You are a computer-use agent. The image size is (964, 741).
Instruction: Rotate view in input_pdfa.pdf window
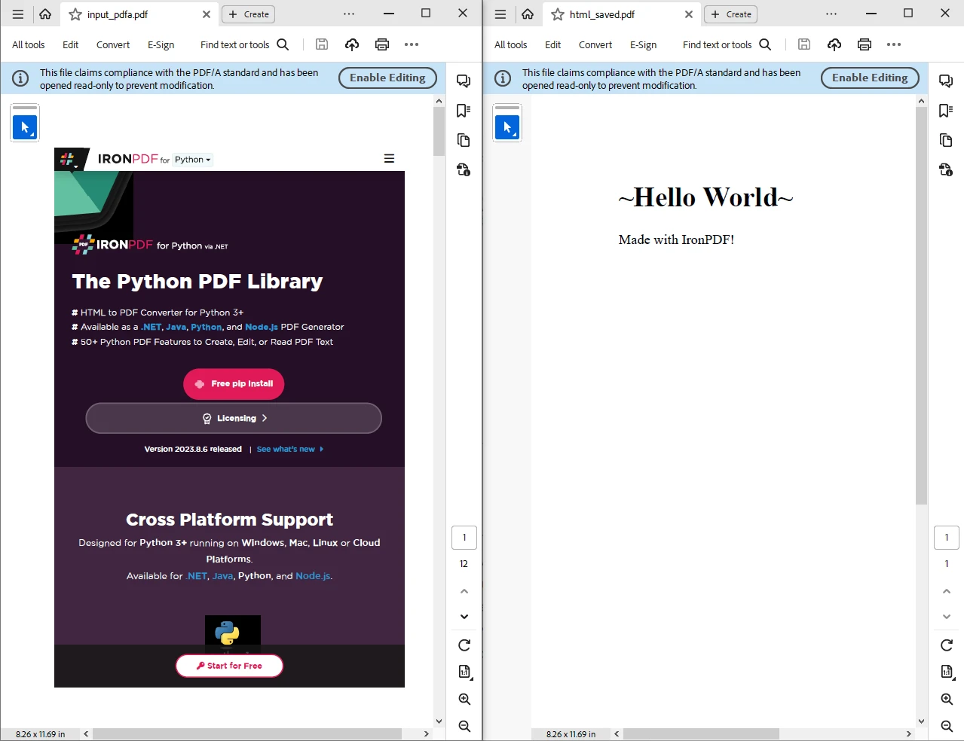click(464, 645)
